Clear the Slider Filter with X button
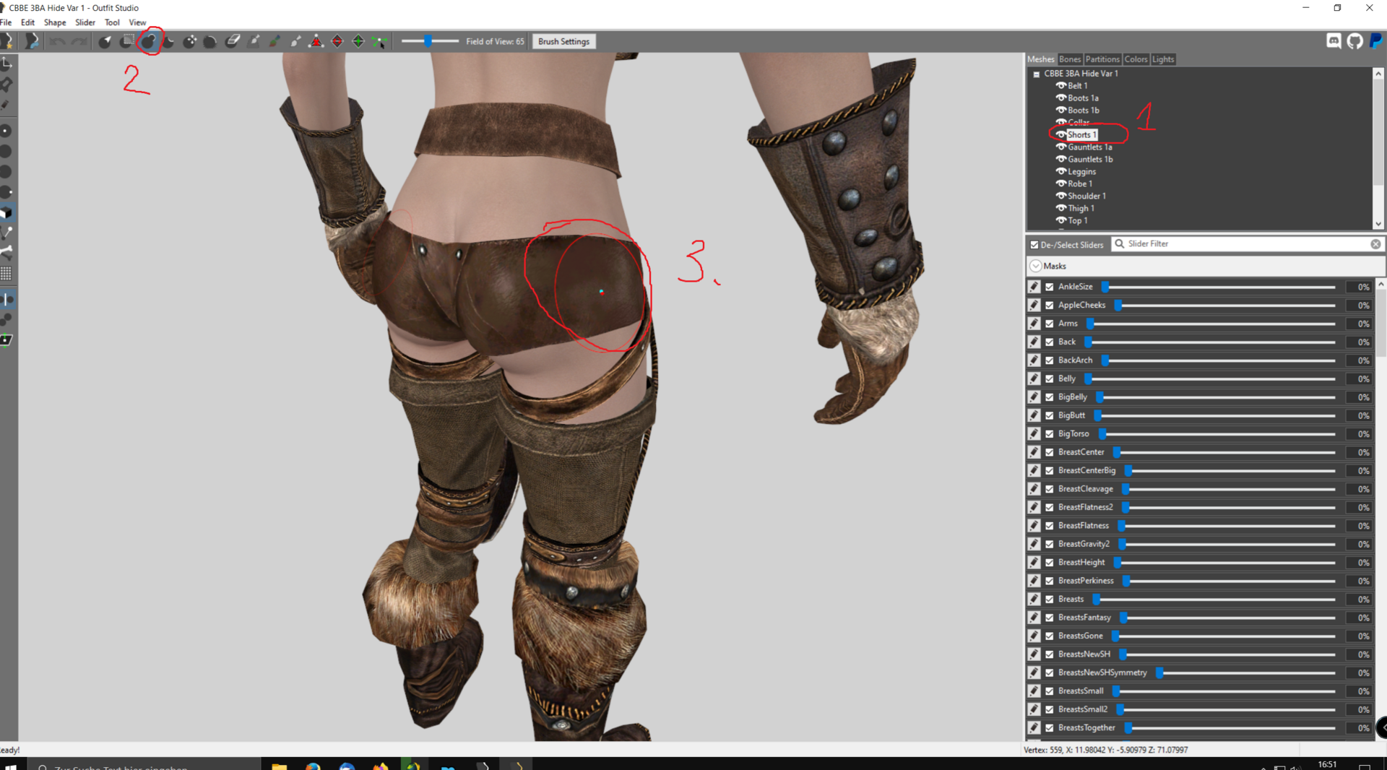 pos(1375,244)
